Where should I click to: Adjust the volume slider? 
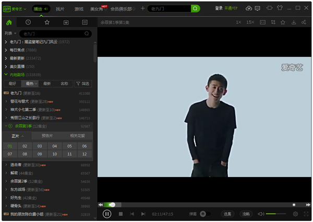[276, 214]
